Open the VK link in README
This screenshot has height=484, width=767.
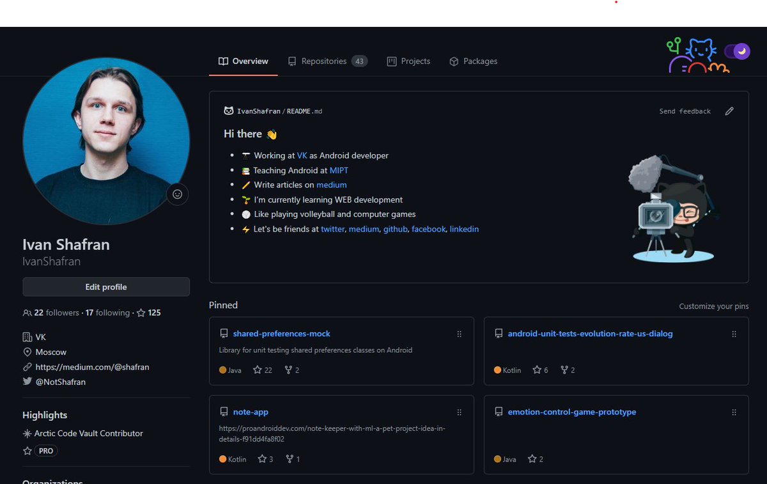[302, 155]
